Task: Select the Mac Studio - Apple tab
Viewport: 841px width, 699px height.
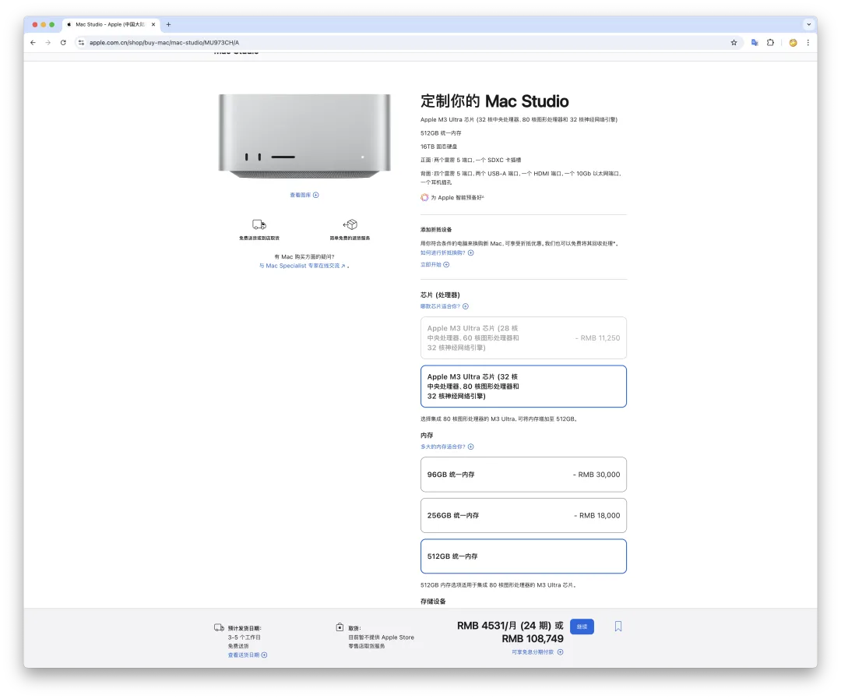Action: point(111,24)
